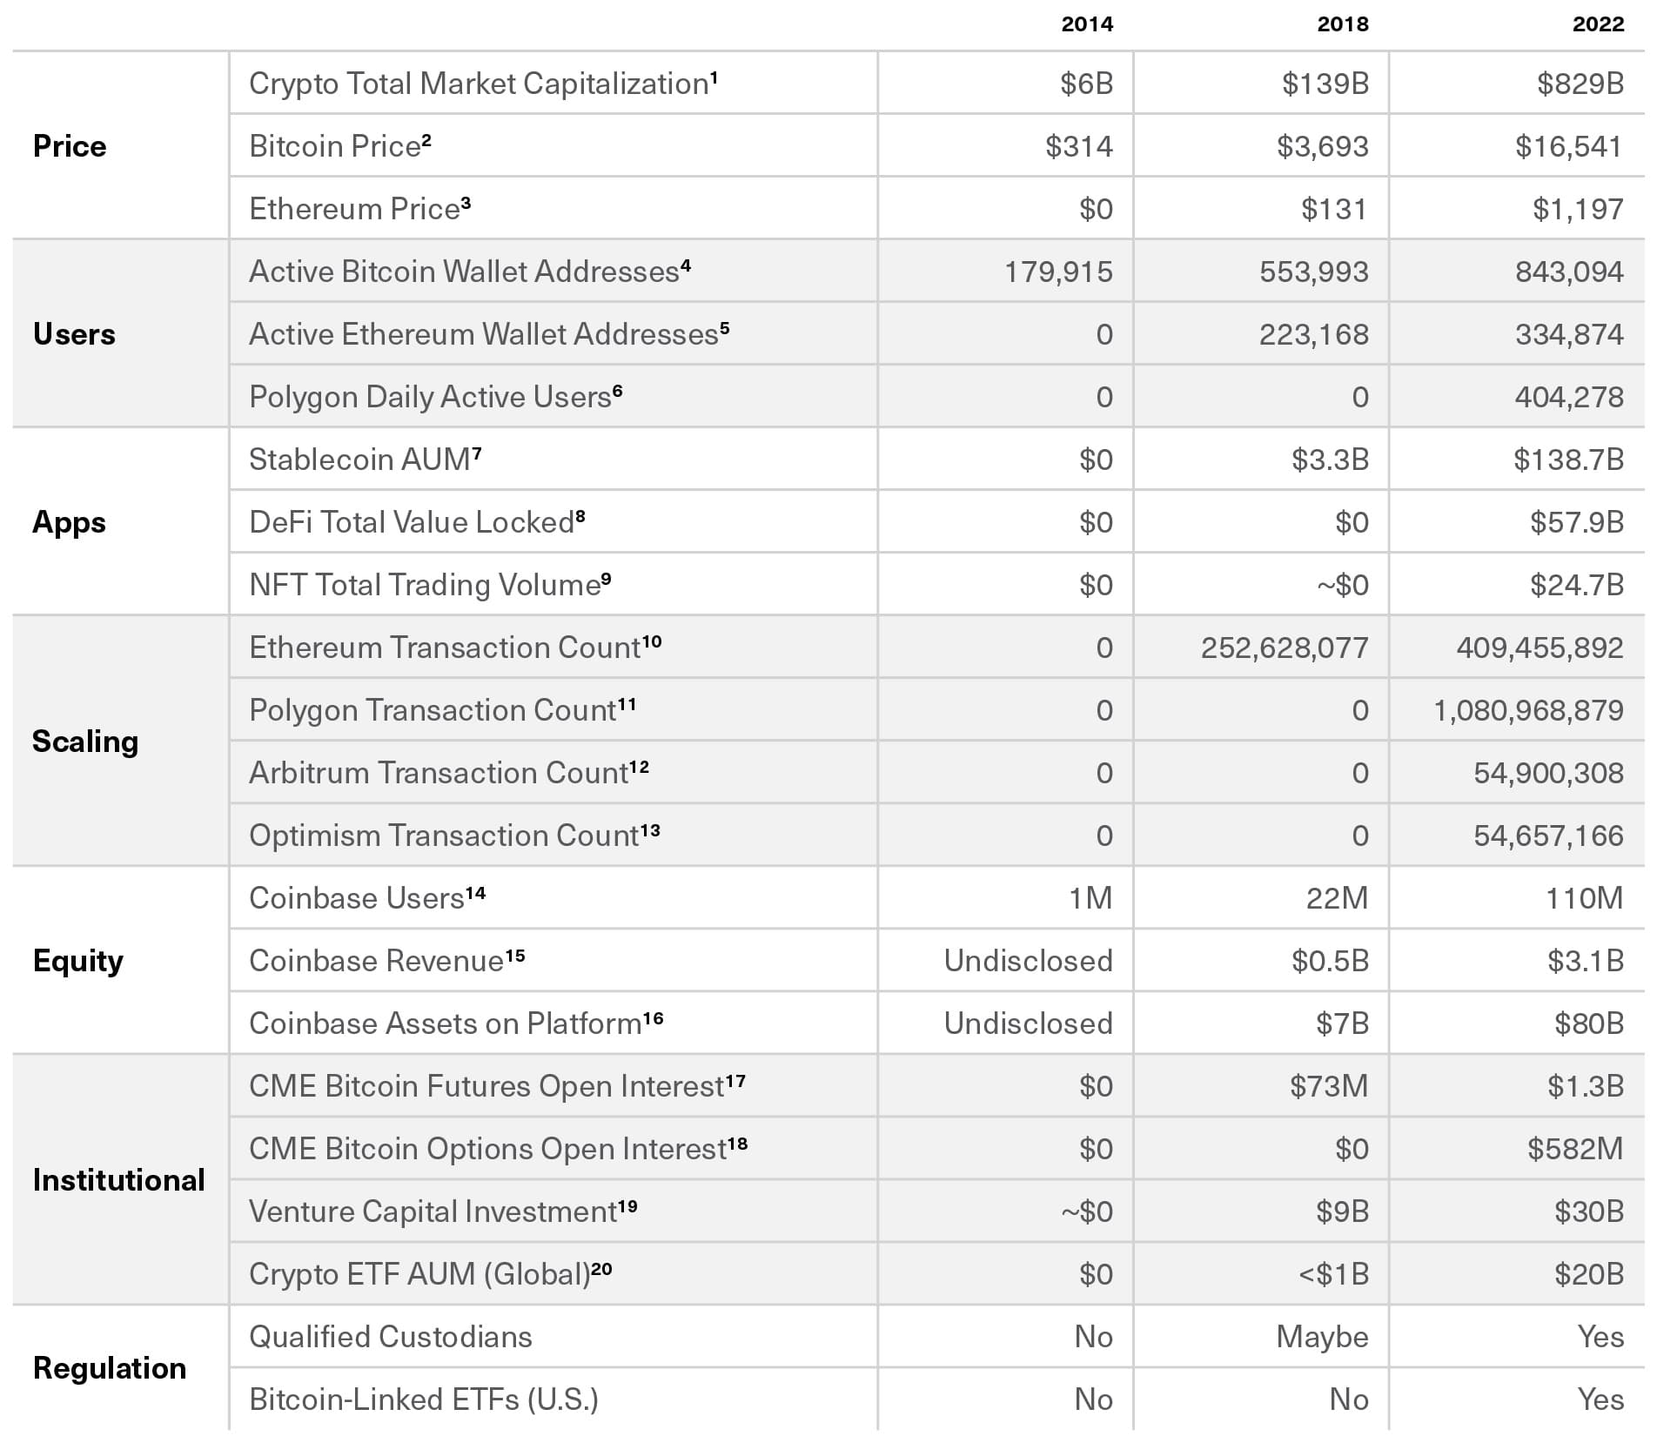The image size is (1657, 1443).
Task: Select the Users category label
Action: pos(74,334)
